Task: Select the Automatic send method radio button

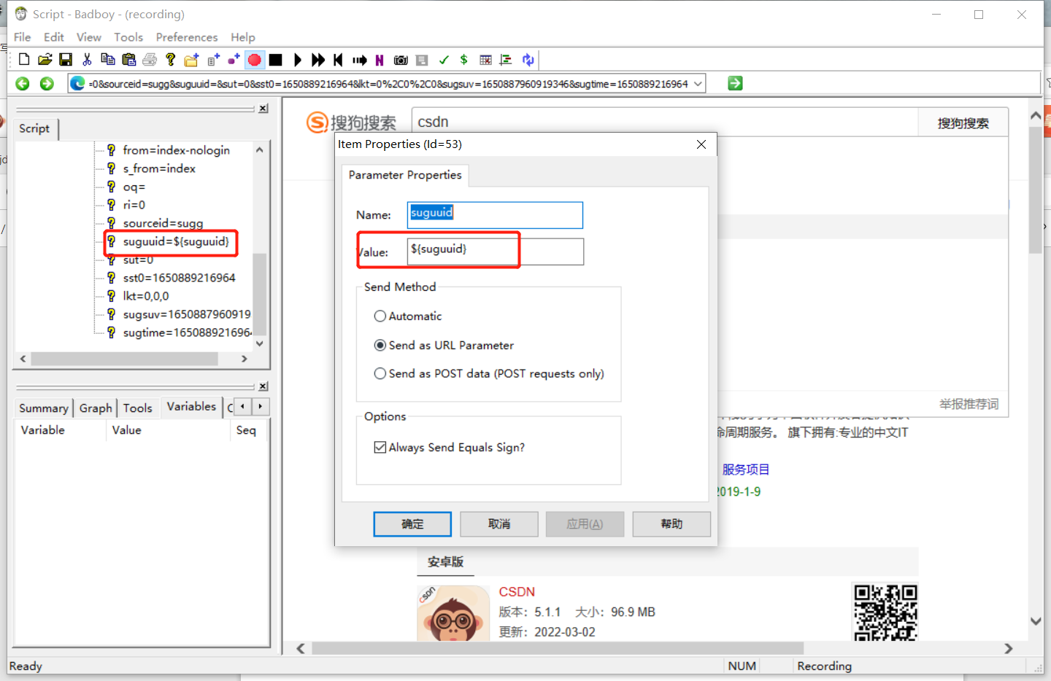Action: [380, 316]
